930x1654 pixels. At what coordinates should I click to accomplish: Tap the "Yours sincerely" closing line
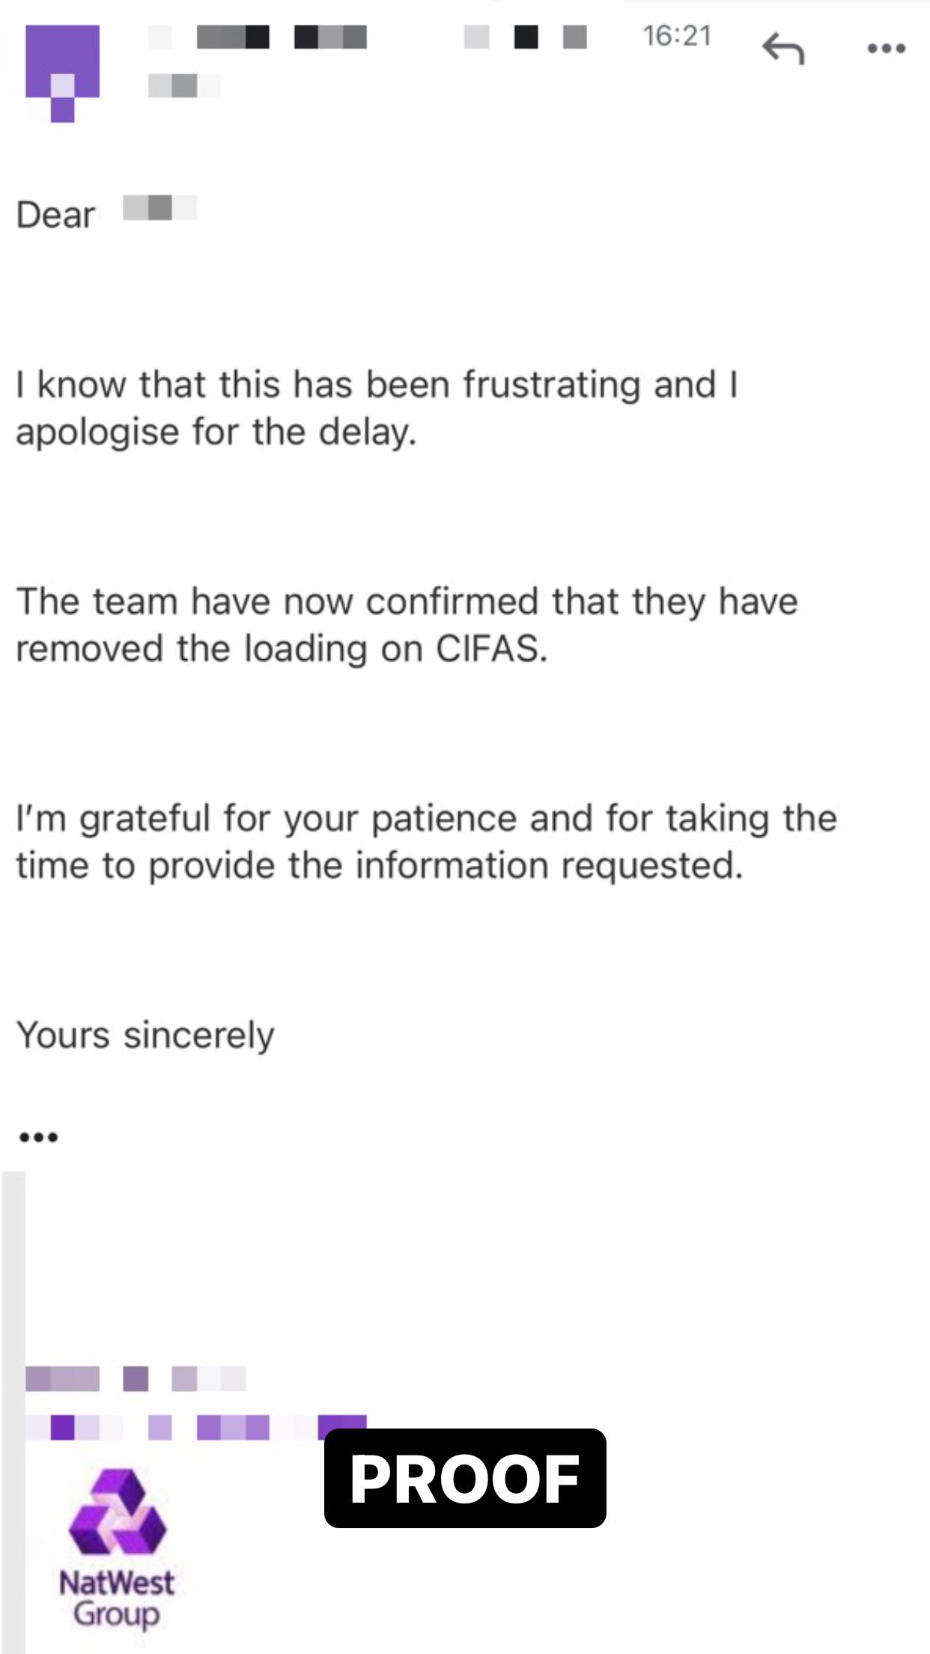click(145, 1035)
